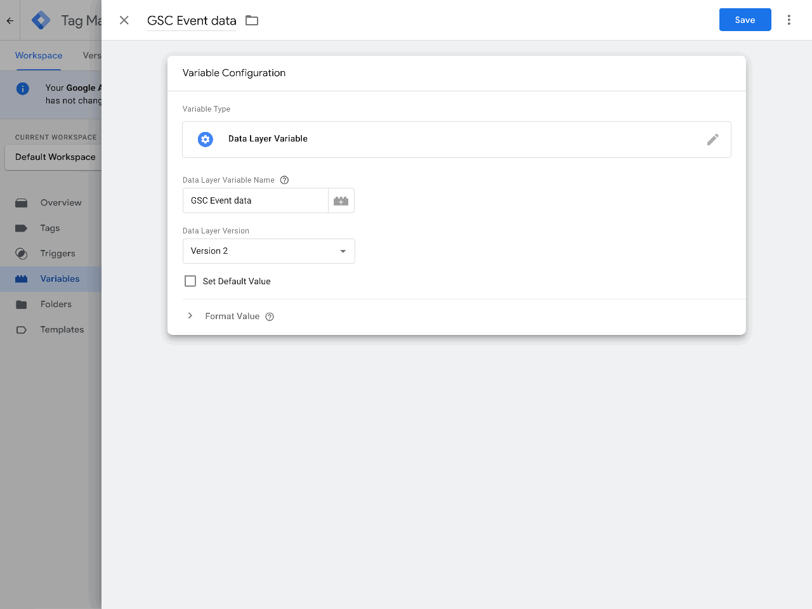Select the Variables sidebar entry
This screenshot has width=812, height=609.
(60, 278)
